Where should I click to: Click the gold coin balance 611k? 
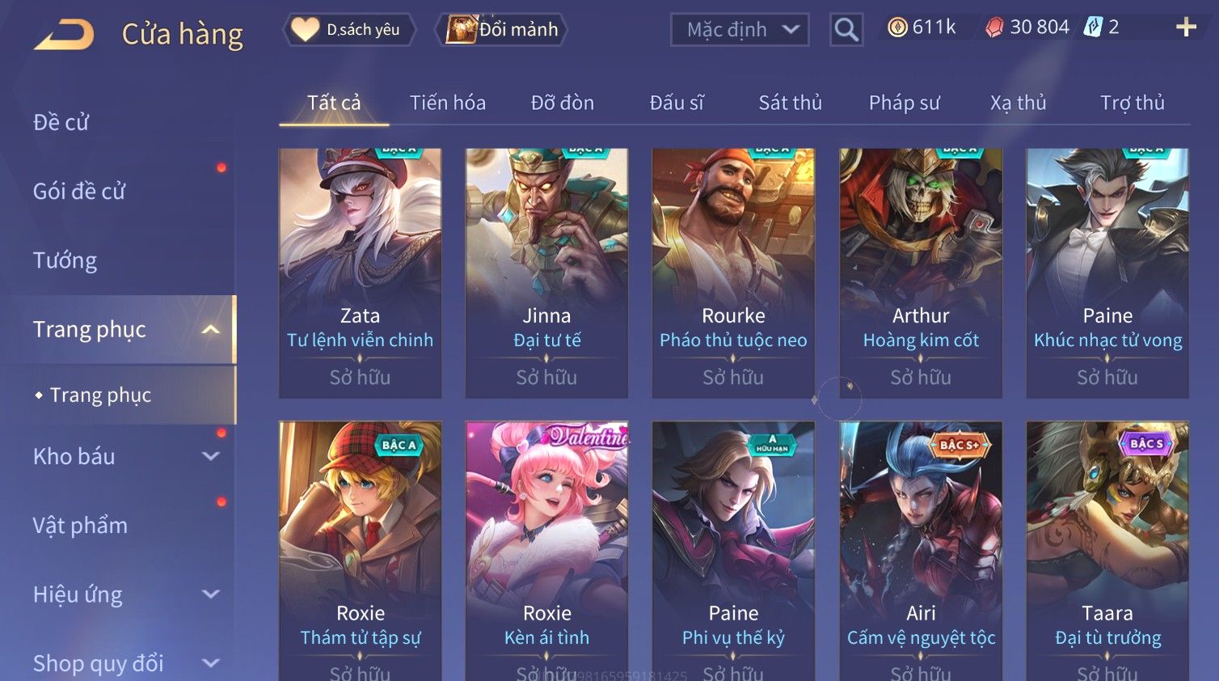(922, 27)
